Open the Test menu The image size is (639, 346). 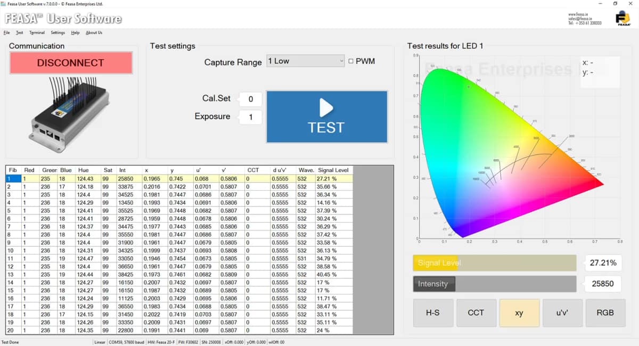point(19,32)
